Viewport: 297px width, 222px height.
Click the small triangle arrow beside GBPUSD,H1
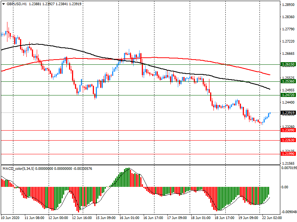tap(3, 4)
